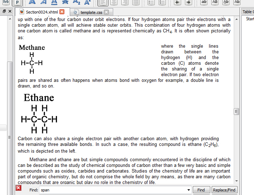
Task: Float the left side panel
Action: pos(4,11)
